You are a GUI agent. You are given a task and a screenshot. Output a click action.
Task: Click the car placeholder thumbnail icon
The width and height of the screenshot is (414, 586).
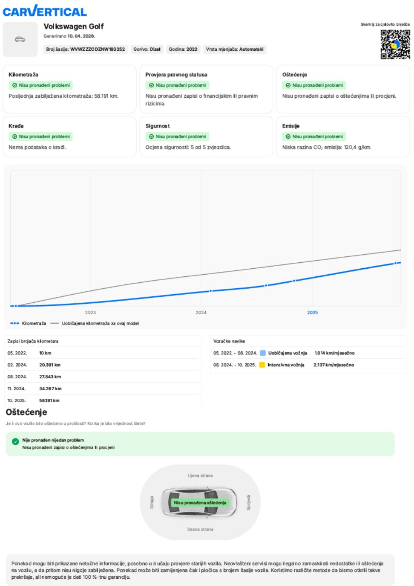click(x=20, y=40)
